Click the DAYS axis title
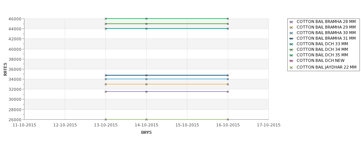The image size is (361, 159). click(x=146, y=133)
